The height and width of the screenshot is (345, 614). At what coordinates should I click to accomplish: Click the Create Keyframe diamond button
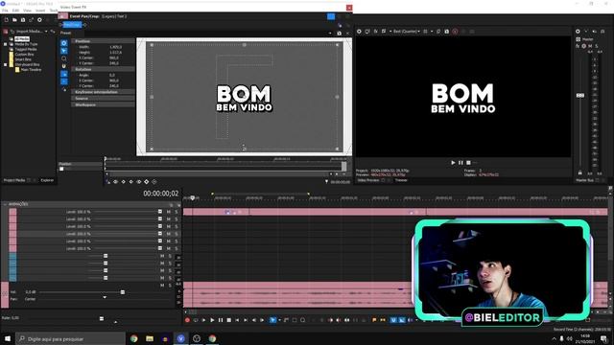[x=147, y=181]
